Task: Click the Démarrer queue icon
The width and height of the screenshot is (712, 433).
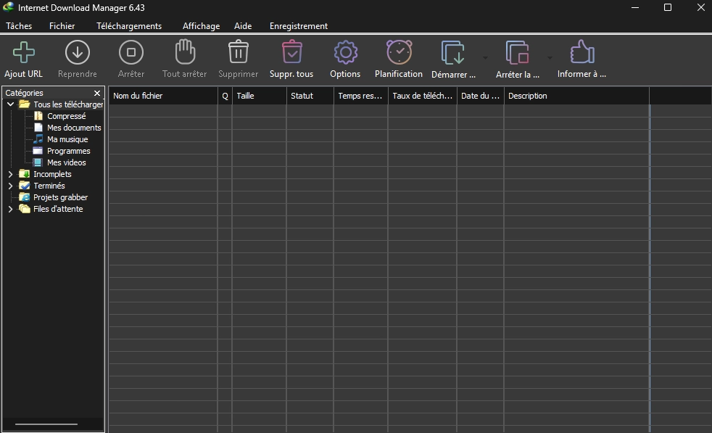Action: pyautogui.click(x=452, y=52)
